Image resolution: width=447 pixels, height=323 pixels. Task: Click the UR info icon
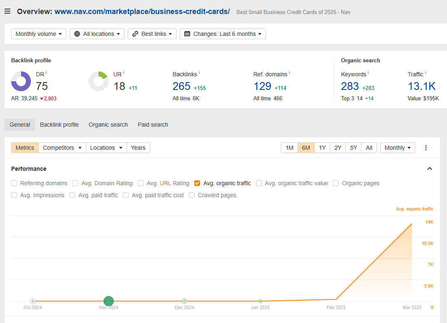124,73
